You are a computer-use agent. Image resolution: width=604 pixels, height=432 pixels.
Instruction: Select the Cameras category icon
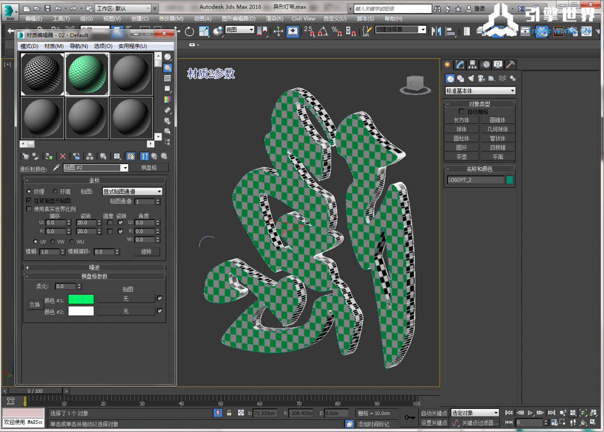(x=481, y=79)
